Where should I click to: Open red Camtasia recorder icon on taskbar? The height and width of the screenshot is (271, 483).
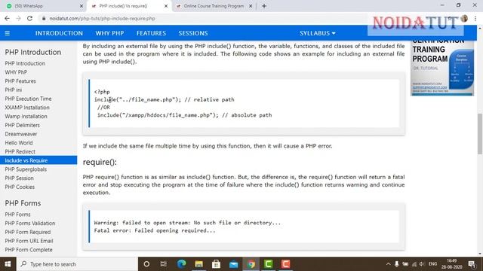[285, 264]
